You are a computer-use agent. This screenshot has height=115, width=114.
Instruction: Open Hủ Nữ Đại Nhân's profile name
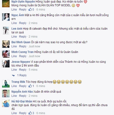click(22, 101)
